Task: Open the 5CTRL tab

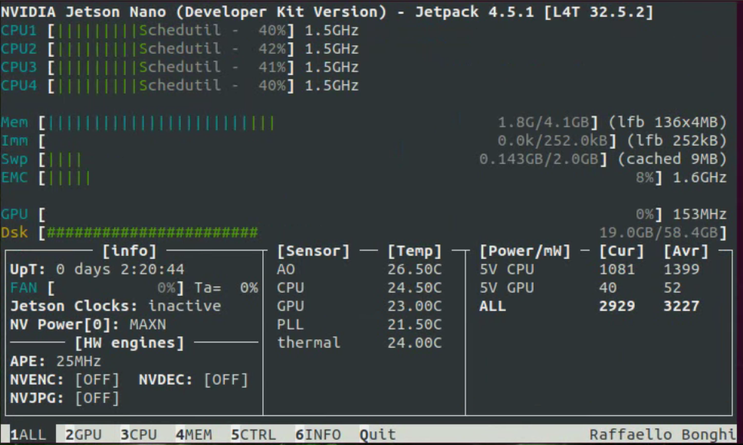Action: [254, 434]
